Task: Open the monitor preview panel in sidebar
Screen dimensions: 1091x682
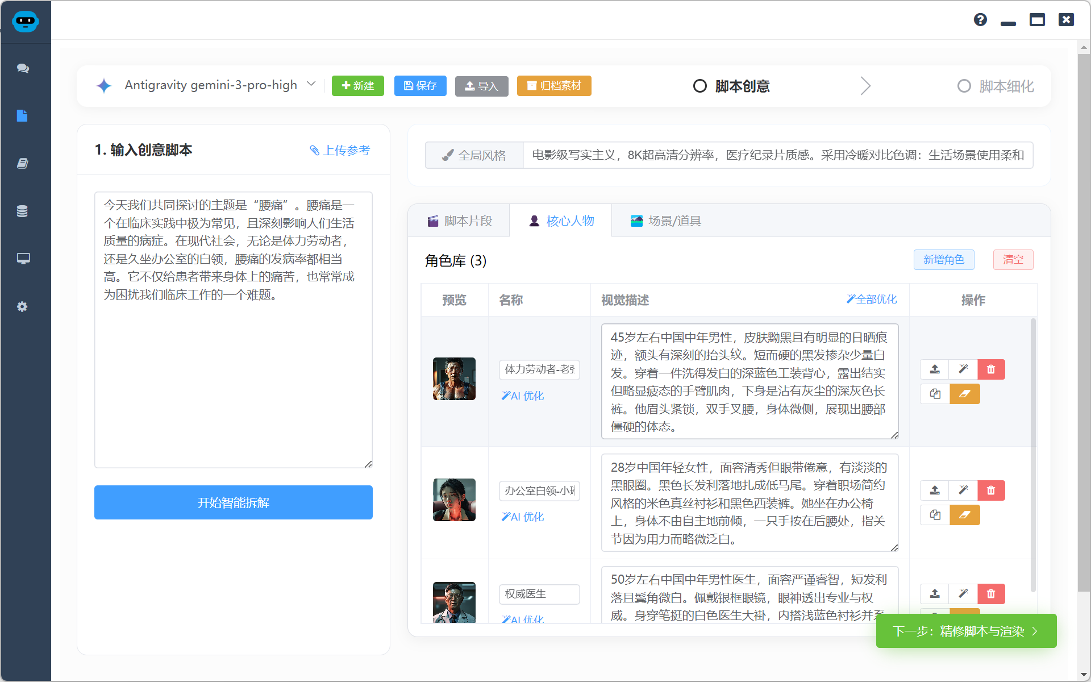Action: [x=23, y=259]
